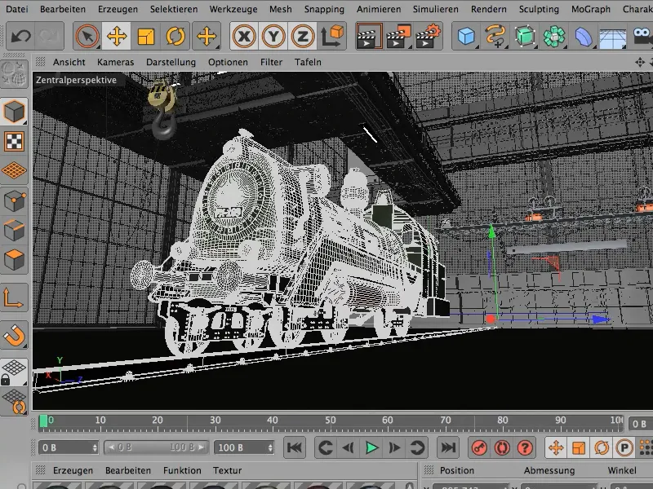Open viewport Ansicht menu
The image size is (653, 489).
point(69,63)
